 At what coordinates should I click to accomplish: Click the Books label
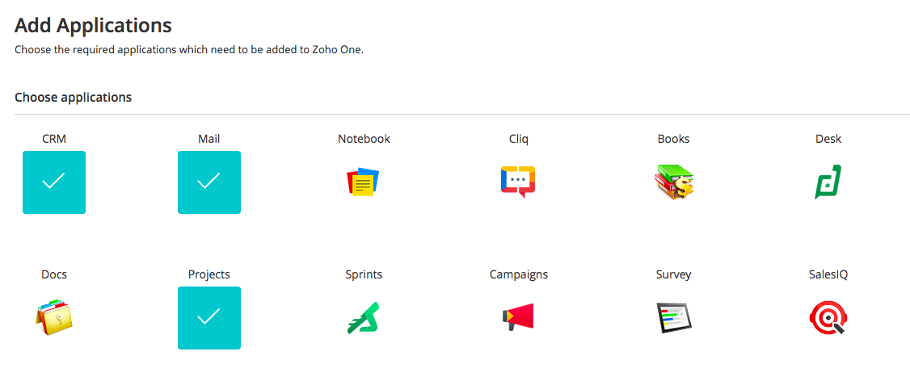[674, 139]
